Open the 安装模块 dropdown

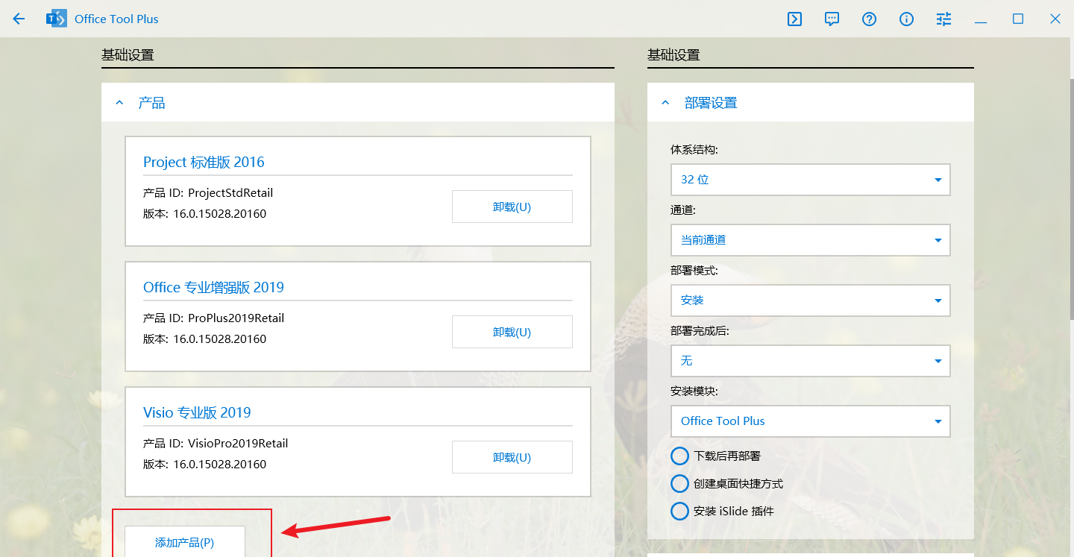(810, 421)
